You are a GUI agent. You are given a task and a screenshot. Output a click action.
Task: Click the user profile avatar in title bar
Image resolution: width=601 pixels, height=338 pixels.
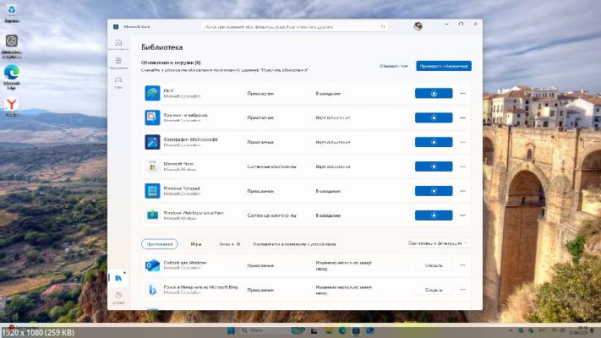pyautogui.click(x=418, y=26)
